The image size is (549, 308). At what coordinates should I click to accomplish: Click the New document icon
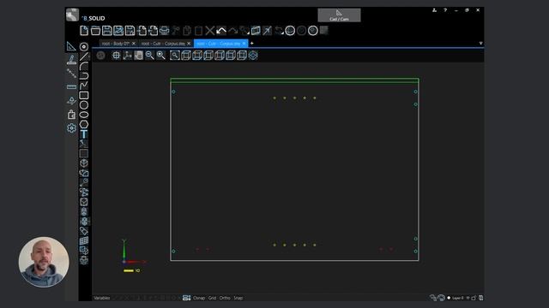[84, 31]
